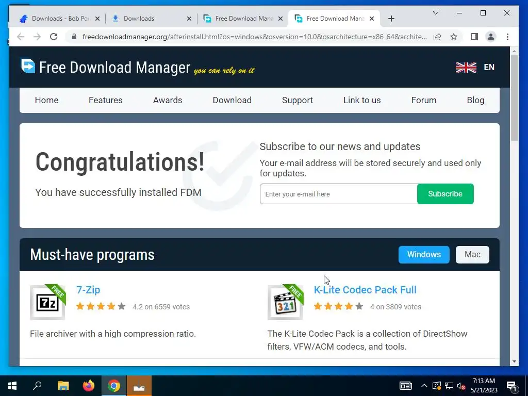Image resolution: width=528 pixels, height=396 pixels.
Task: Close the 'Downloads - Bob Por' tab
Action: [97, 19]
